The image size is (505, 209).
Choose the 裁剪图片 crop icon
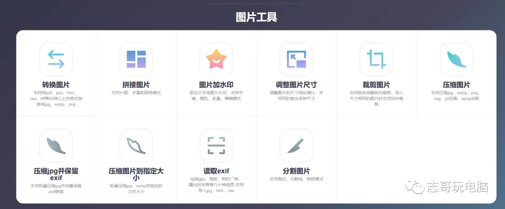[x=376, y=59]
